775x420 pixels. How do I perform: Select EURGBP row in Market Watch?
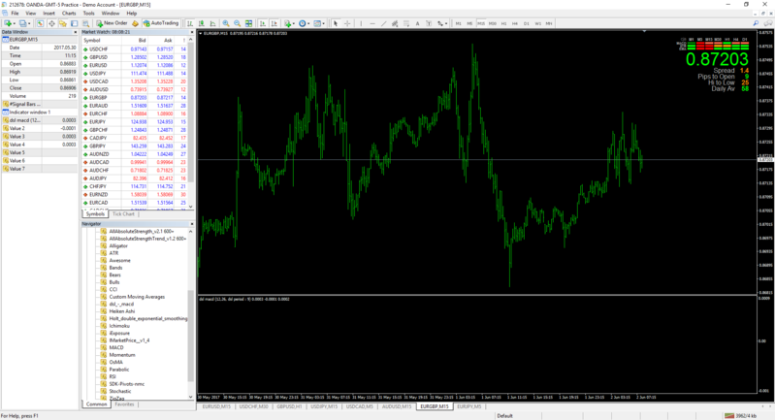click(135, 98)
